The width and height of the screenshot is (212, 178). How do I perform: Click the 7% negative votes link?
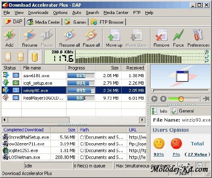(x=176, y=154)
